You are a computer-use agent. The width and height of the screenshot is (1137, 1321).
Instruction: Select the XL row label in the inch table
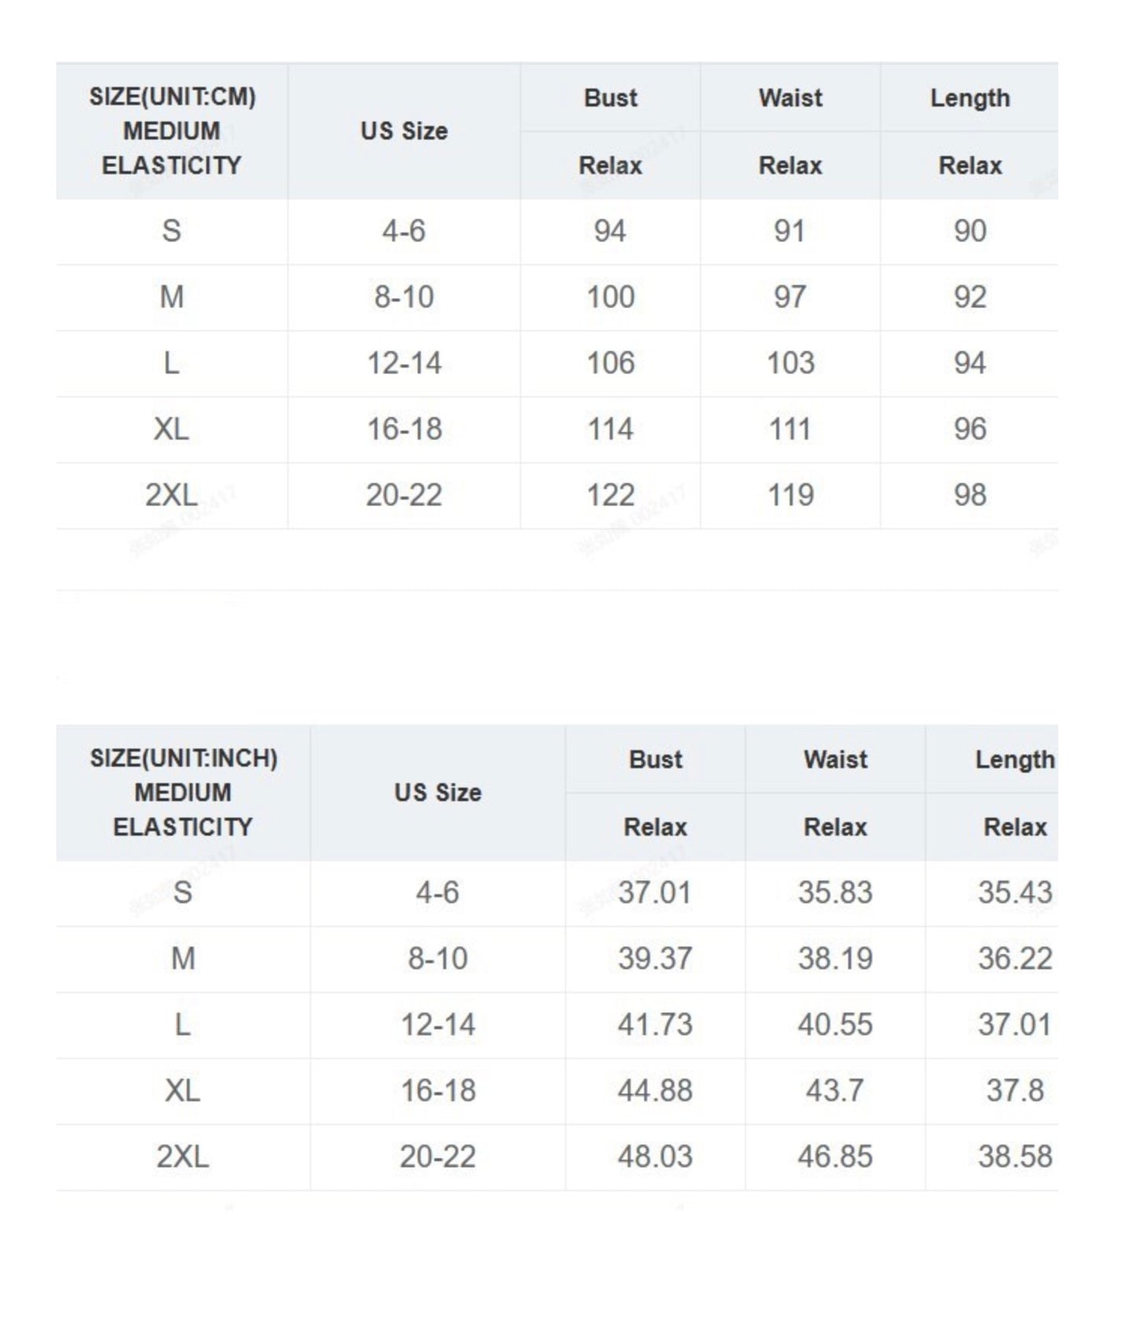click(x=183, y=1090)
